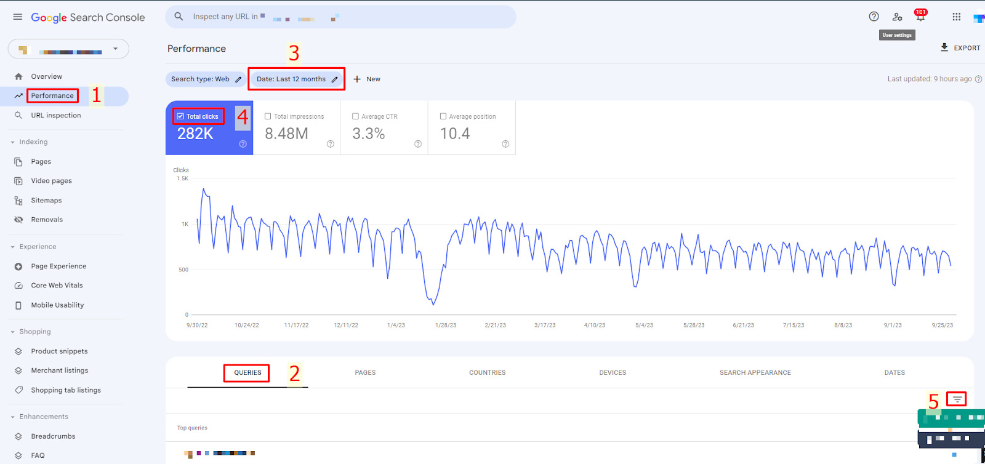Screen dimensions: 985x464
Task: Click the queries filter rows icon
Action: [957, 399]
